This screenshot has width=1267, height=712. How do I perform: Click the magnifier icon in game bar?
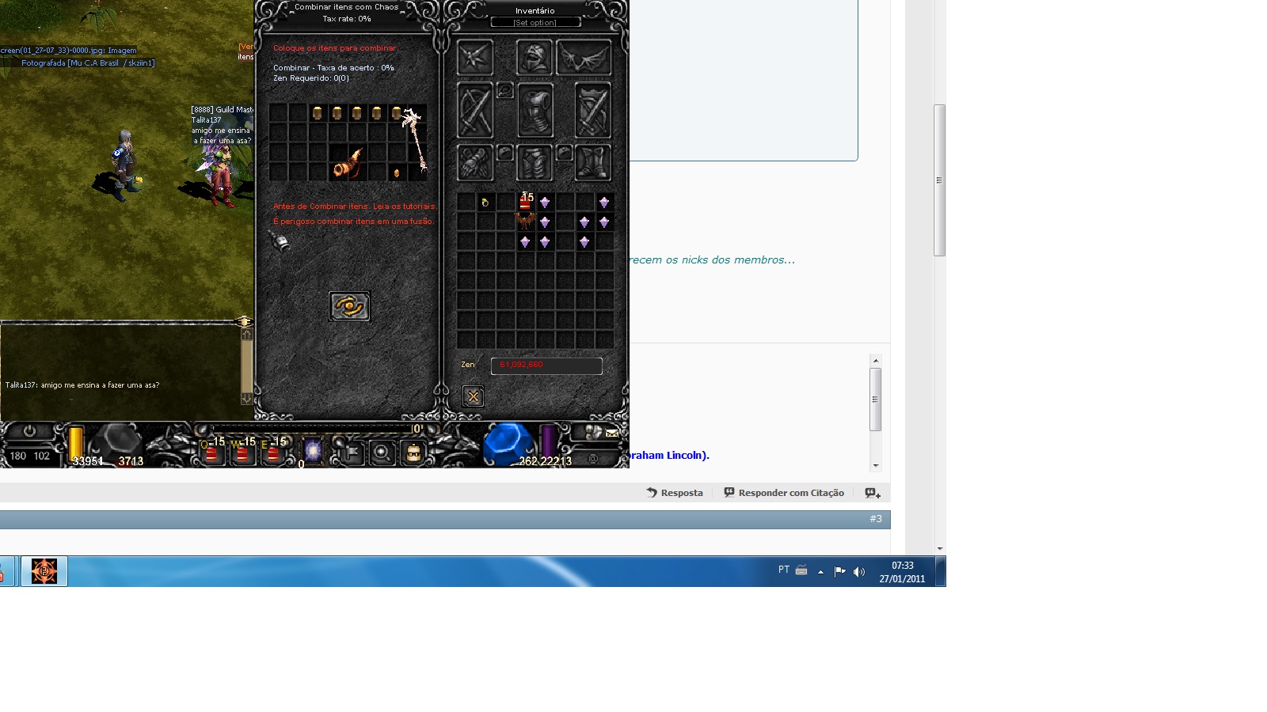pyautogui.click(x=382, y=453)
